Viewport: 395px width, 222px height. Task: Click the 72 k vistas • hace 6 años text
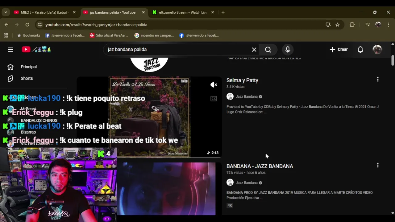[246, 173]
